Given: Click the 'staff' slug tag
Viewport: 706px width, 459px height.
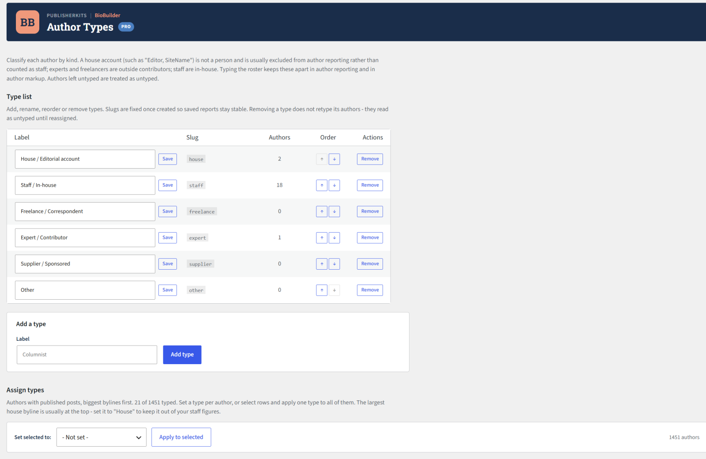Looking at the screenshot, I should 196,185.
